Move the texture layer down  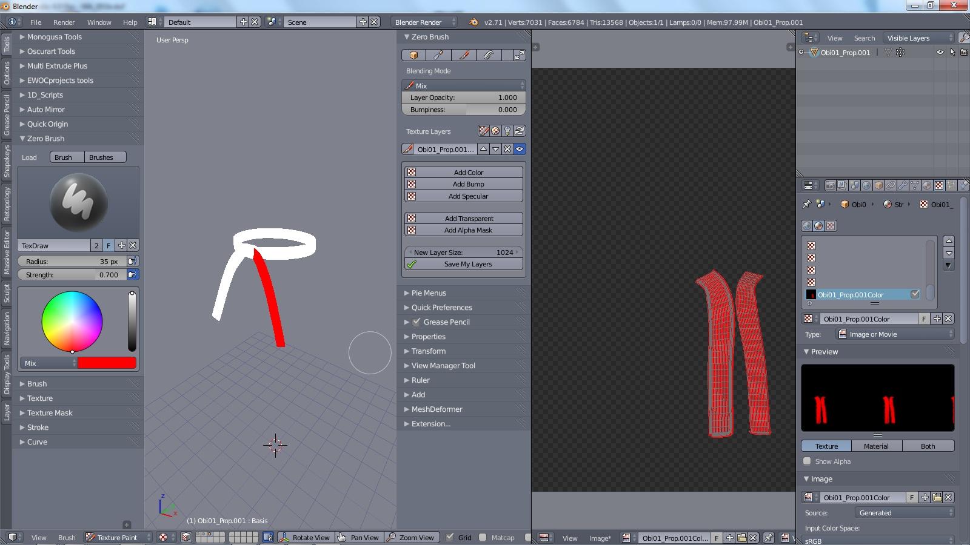coord(495,149)
